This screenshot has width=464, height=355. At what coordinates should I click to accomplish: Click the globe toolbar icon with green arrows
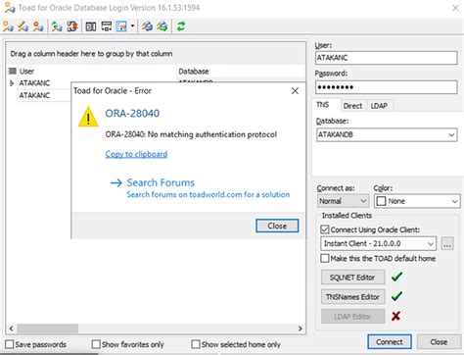pyautogui.click(x=162, y=26)
